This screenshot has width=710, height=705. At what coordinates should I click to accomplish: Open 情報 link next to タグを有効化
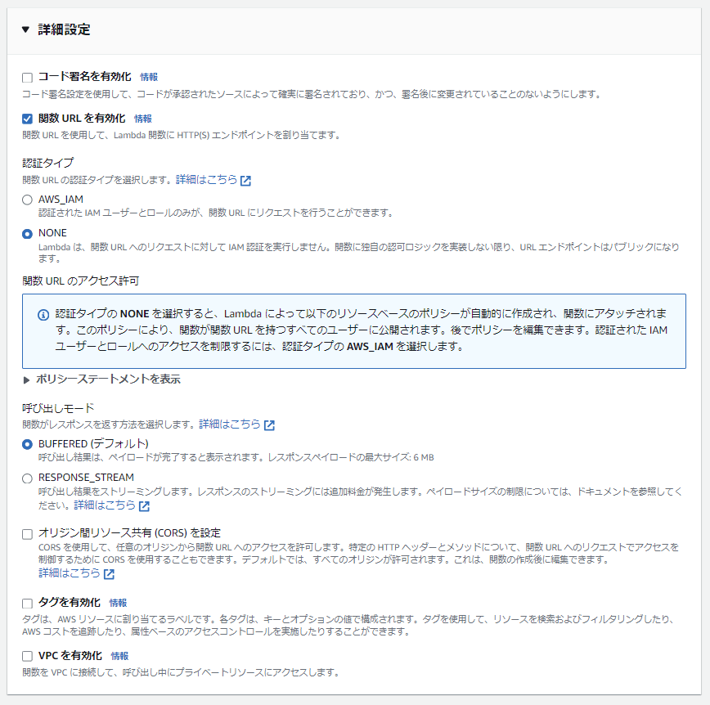point(118,603)
